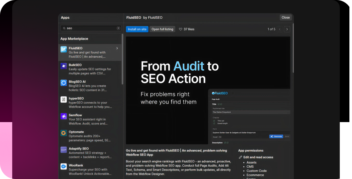
Task: Click the CMS permission item
Action: [x=250, y=167]
